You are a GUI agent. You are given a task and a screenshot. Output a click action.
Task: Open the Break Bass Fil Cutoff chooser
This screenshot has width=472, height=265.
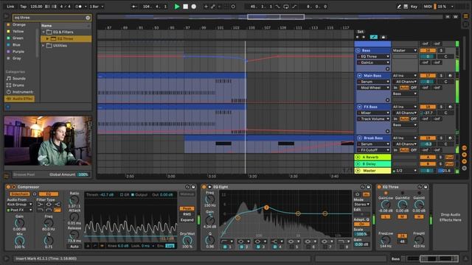click(x=373, y=150)
